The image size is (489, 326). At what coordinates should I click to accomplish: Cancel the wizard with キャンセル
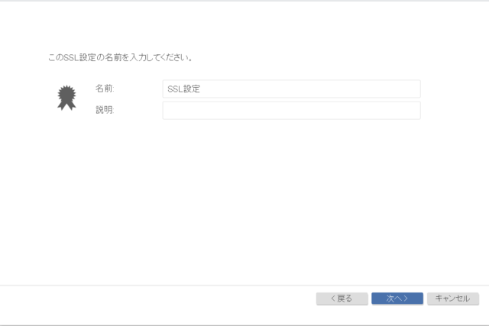tap(453, 299)
